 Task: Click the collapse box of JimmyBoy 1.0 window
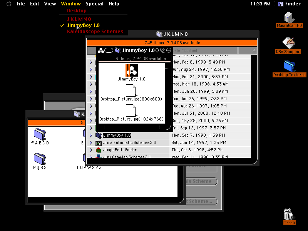(x=169, y=50)
